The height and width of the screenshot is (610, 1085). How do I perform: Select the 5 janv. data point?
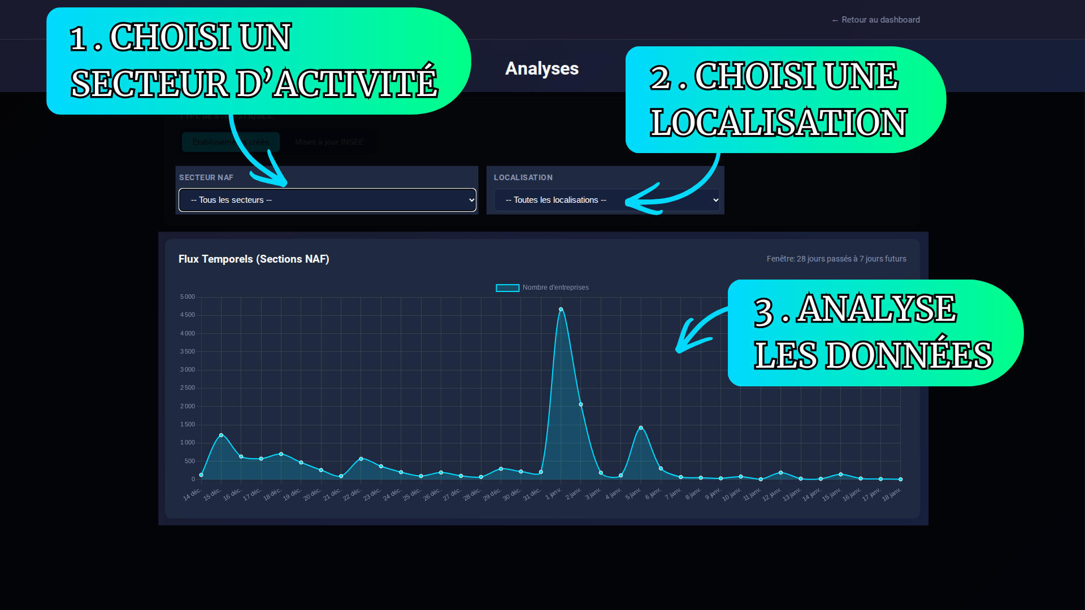coord(640,426)
